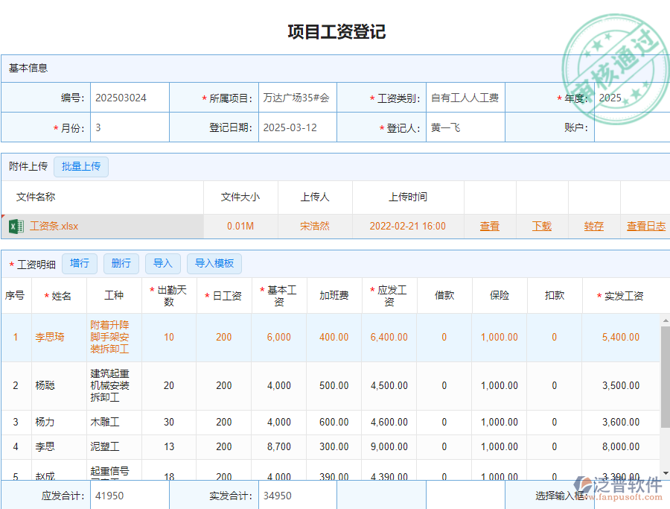Click the 导入 import button
This screenshot has height=509, width=670.
[x=163, y=264]
